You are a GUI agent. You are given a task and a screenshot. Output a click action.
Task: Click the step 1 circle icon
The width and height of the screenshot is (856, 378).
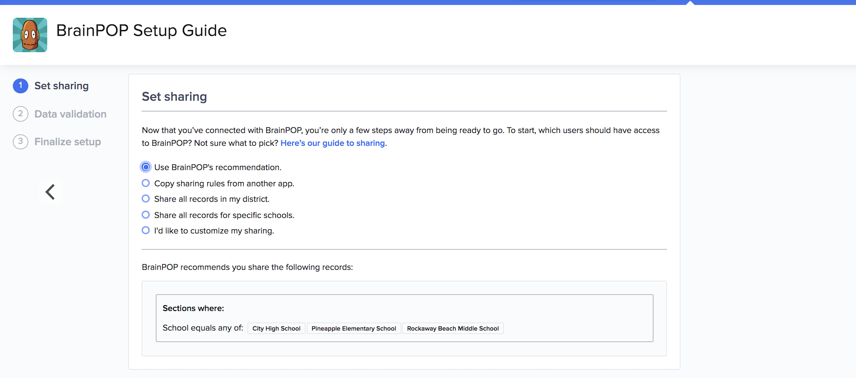click(20, 86)
